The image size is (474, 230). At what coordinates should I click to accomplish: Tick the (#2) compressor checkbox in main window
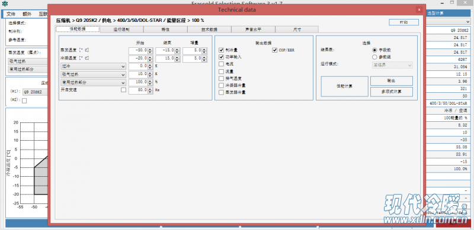pyautogui.click(x=24, y=101)
